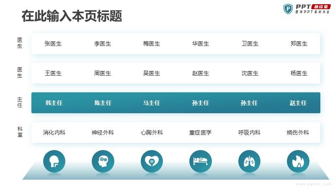Select the 李医生 cell
The image size is (335, 188).
103,44
